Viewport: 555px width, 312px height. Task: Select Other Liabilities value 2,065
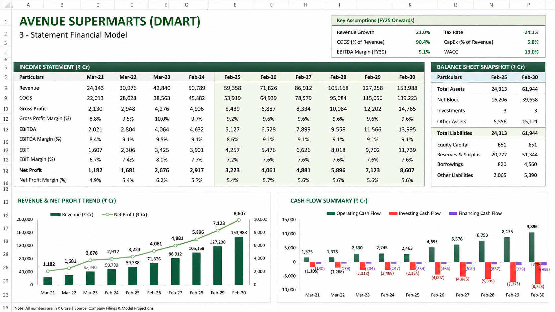click(x=500, y=175)
